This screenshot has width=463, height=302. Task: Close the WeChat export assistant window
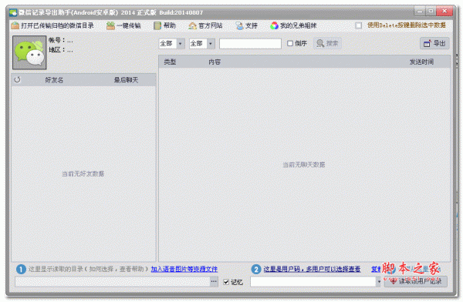[444, 12]
